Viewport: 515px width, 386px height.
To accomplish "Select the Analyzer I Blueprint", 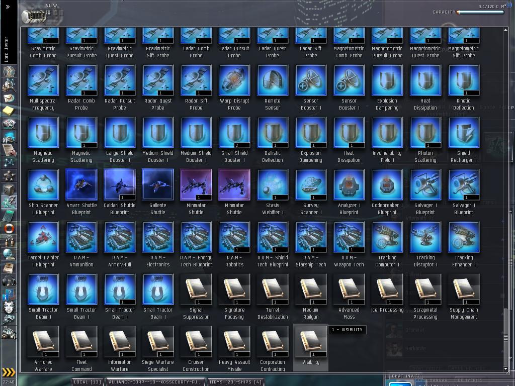I will [x=349, y=192].
